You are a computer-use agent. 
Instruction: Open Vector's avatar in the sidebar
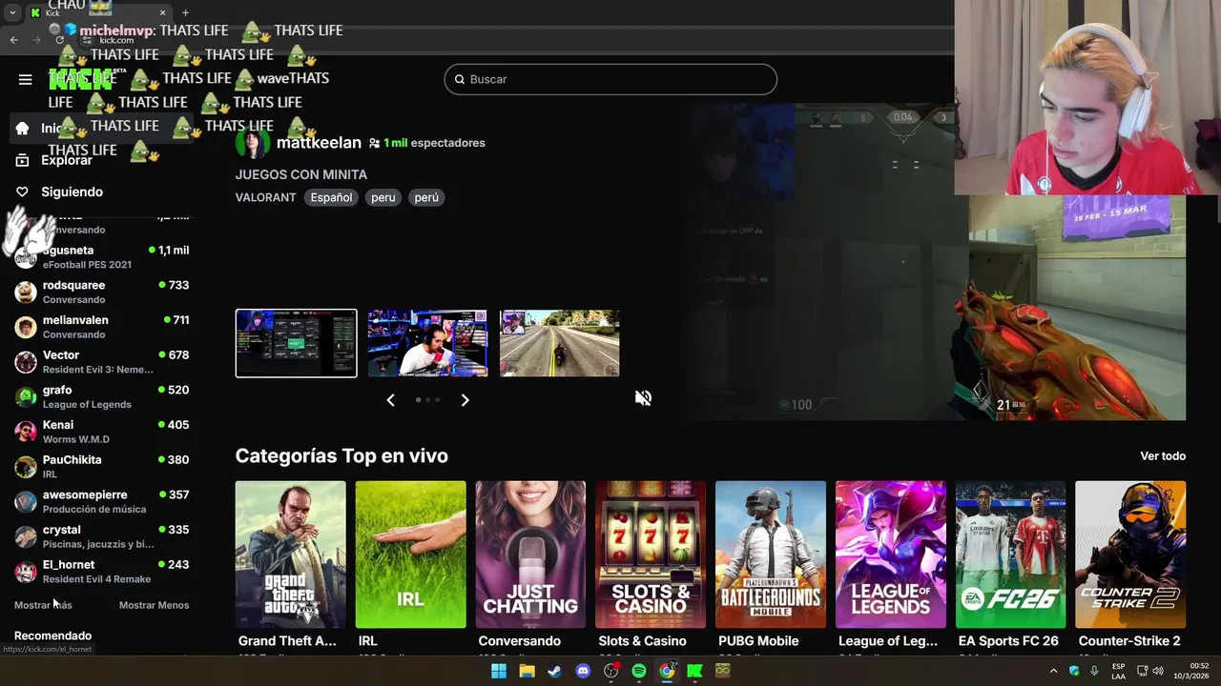coord(26,362)
